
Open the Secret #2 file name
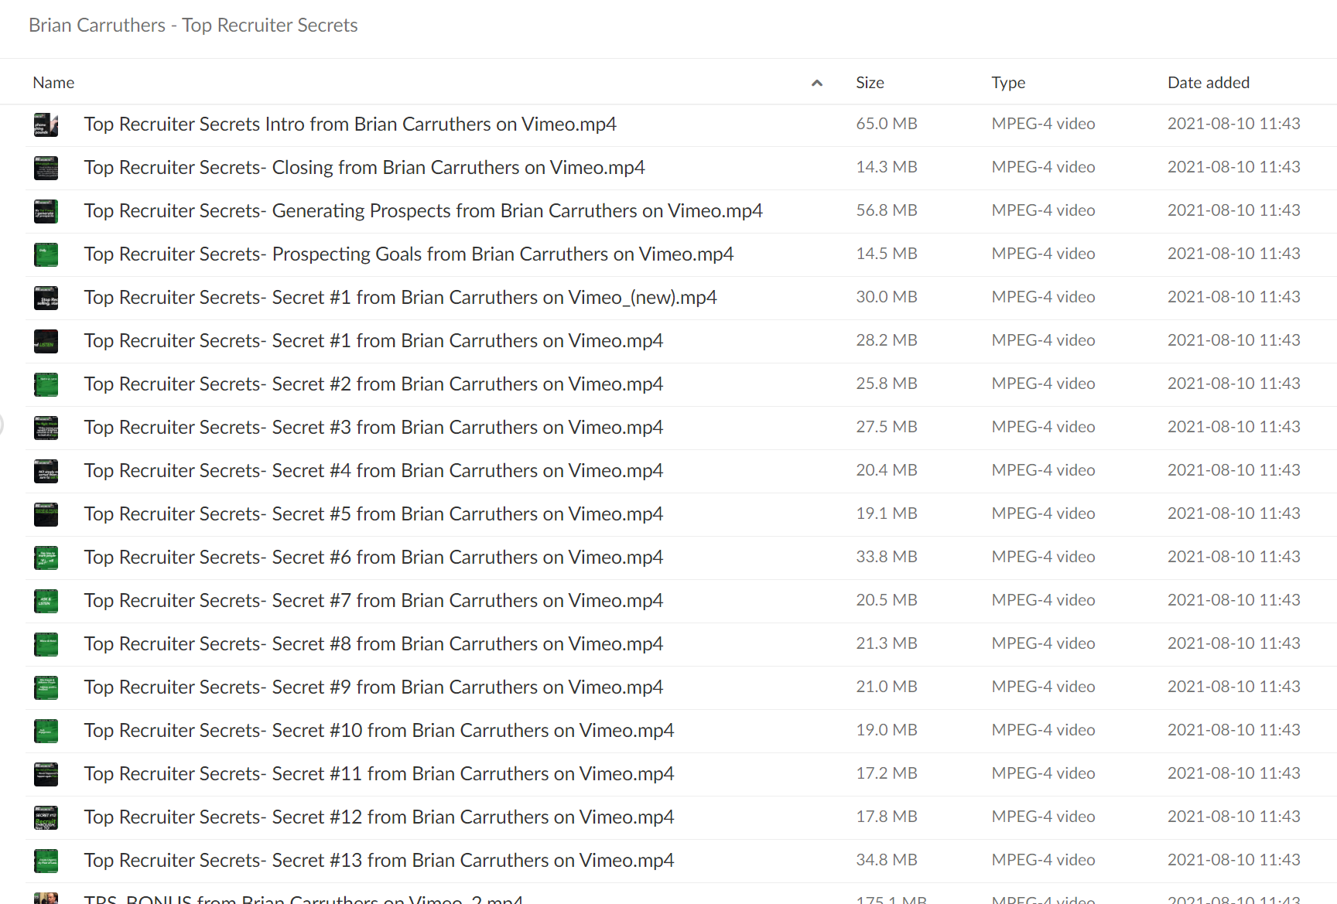(x=373, y=384)
